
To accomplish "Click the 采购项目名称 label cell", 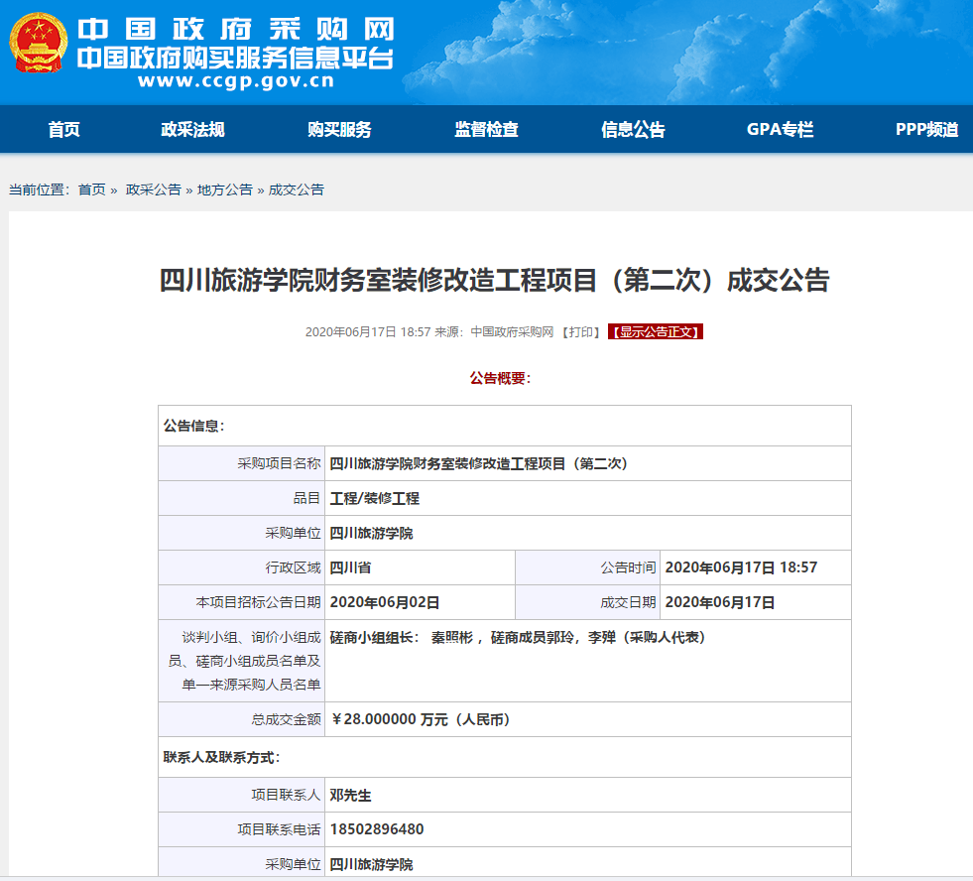I will 241,463.
